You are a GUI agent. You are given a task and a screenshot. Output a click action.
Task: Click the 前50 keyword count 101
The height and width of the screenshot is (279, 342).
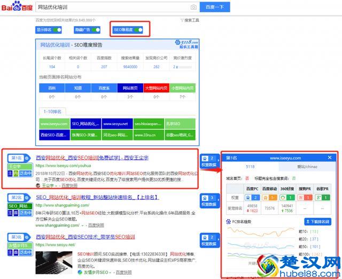(315, 247)
